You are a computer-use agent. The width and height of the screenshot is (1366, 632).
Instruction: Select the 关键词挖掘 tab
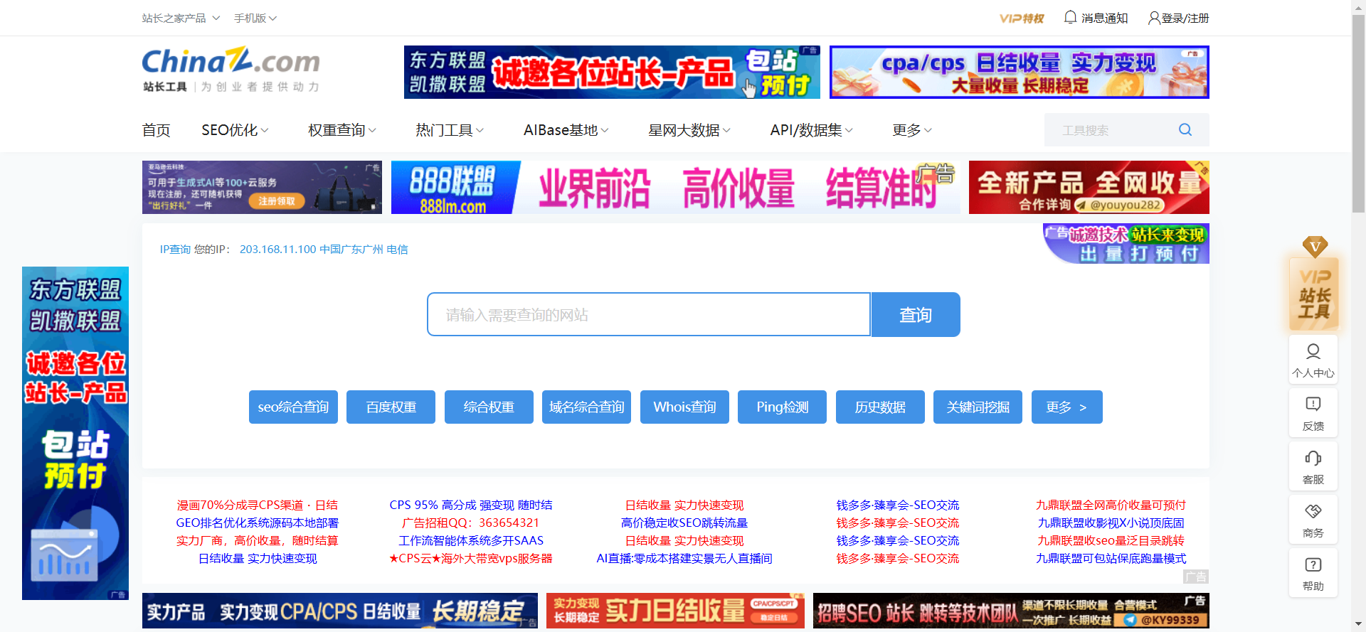point(978,407)
